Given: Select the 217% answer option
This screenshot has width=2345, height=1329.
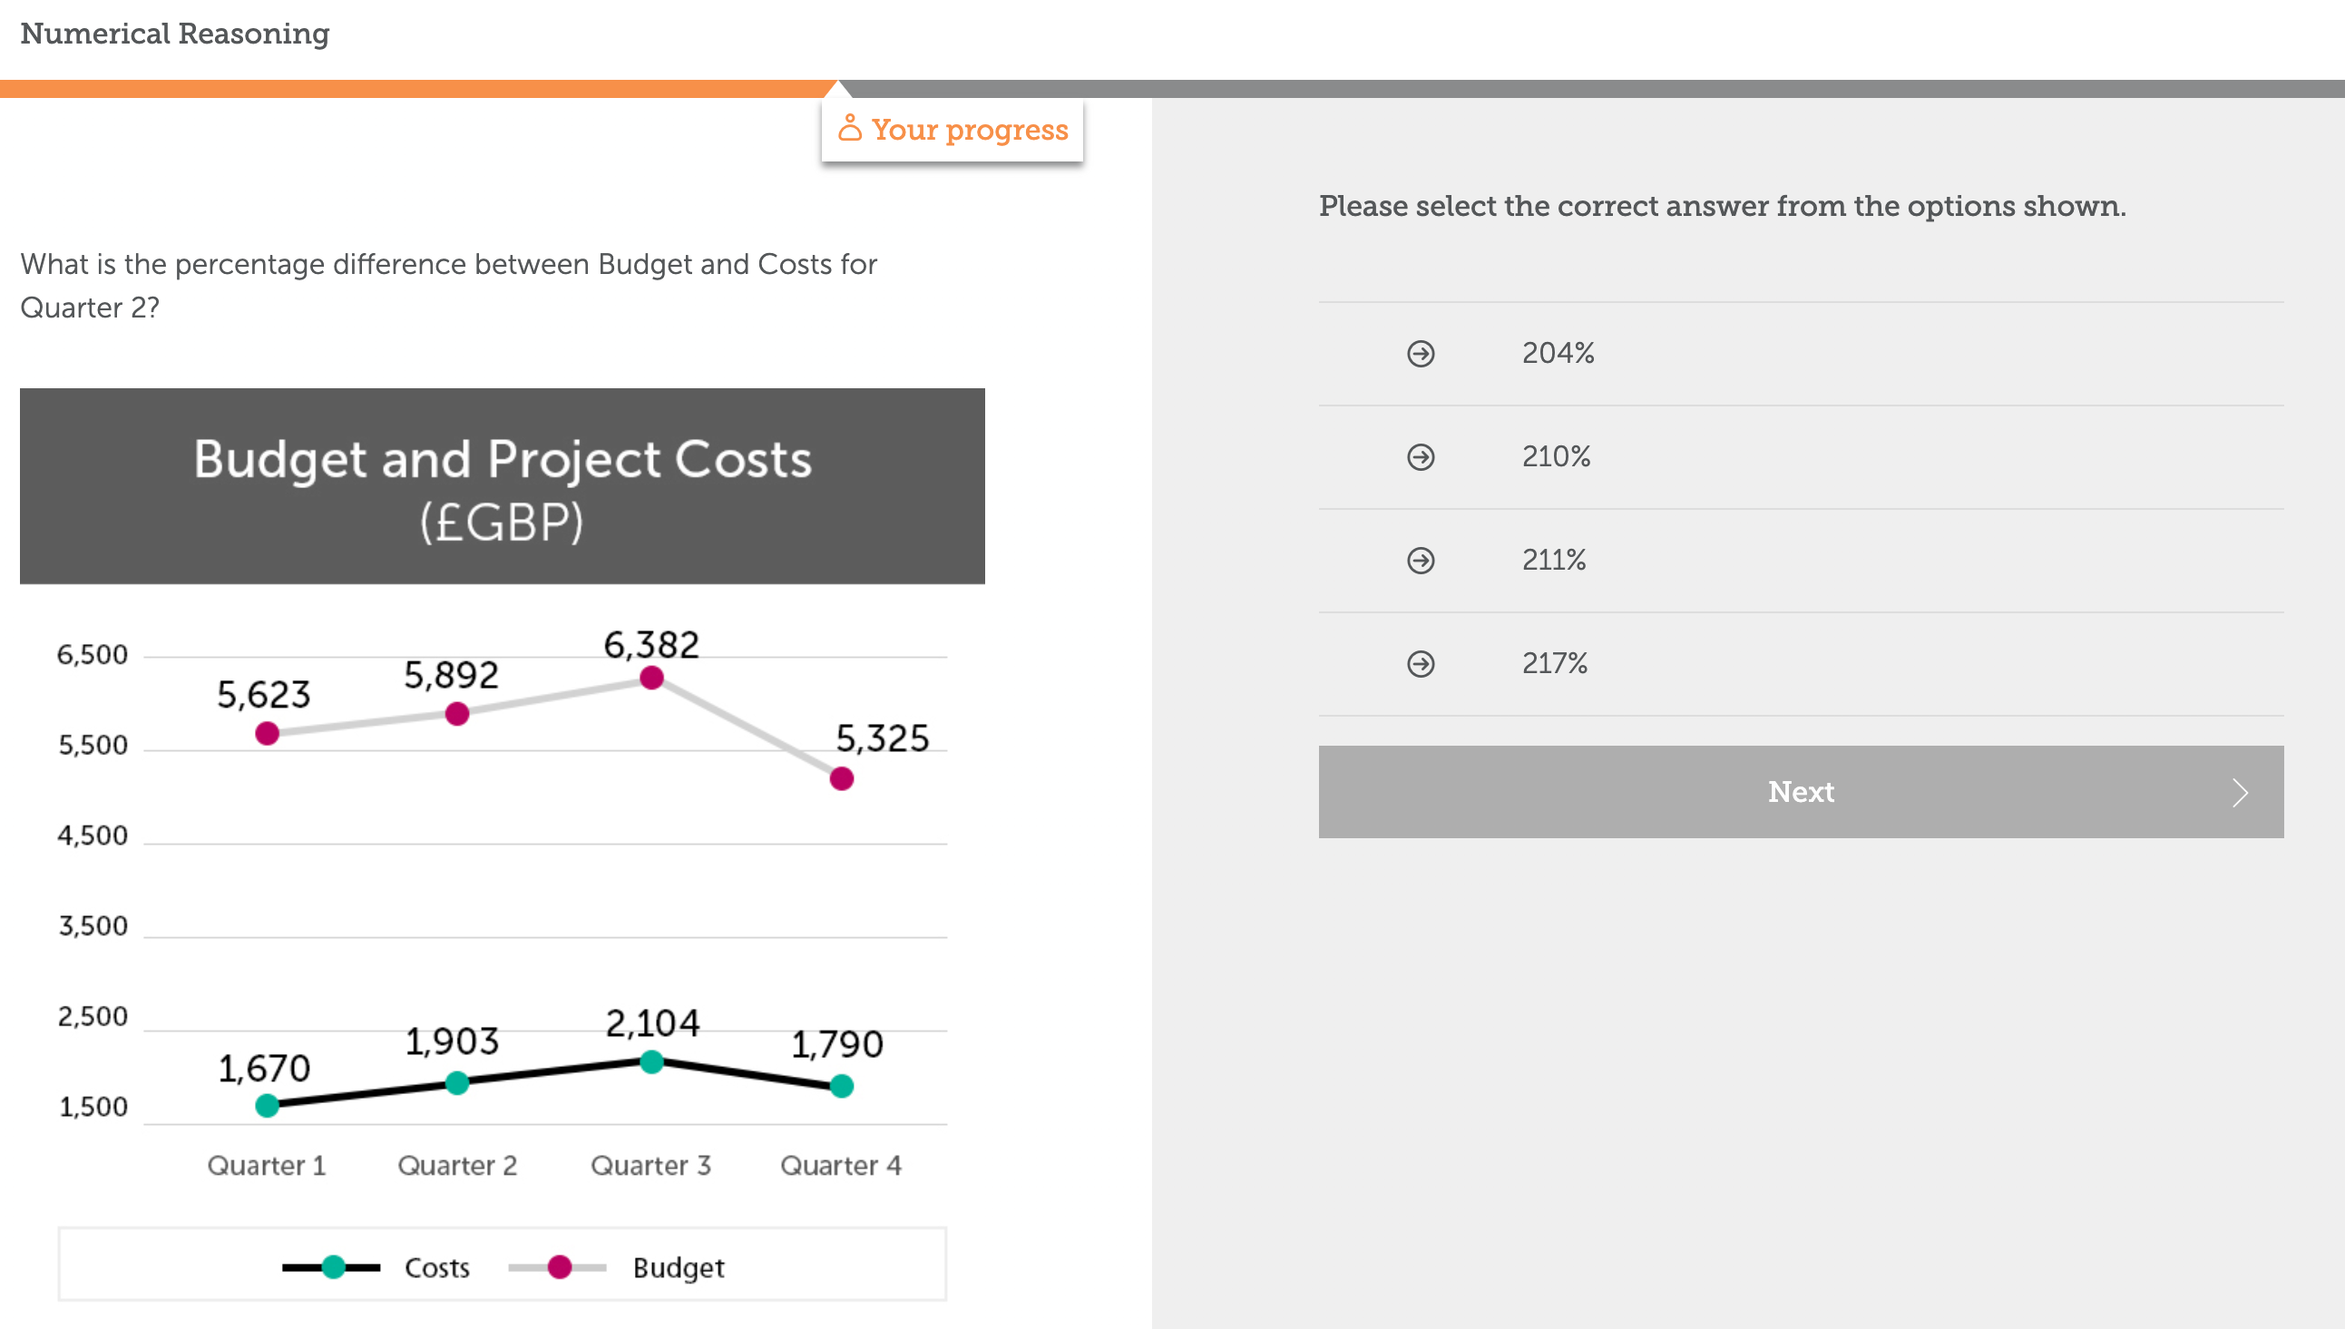Looking at the screenshot, I should click(x=1557, y=663).
